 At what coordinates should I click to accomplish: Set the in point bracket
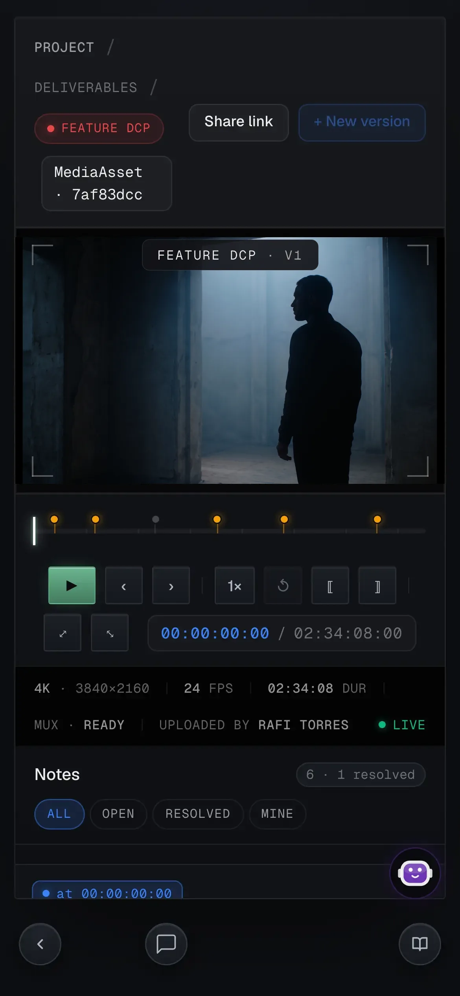[x=330, y=585]
